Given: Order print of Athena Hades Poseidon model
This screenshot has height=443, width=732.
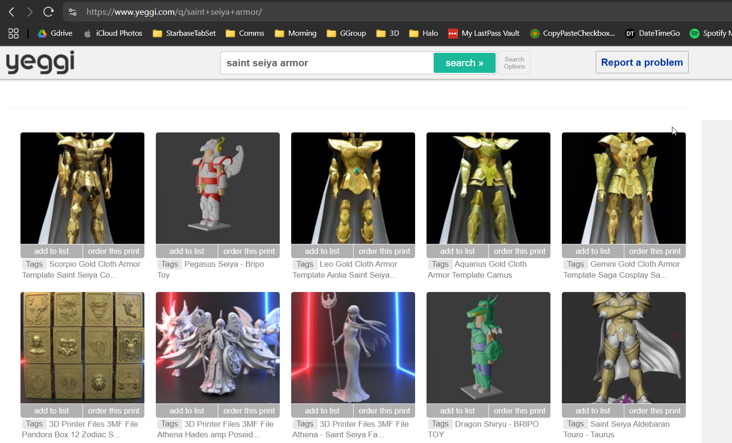Looking at the screenshot, I should pyautogui.click(x=249, y=411).
